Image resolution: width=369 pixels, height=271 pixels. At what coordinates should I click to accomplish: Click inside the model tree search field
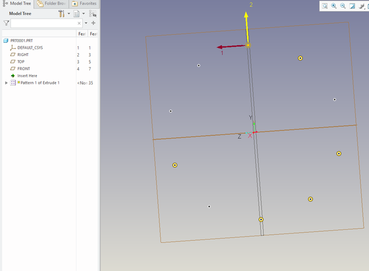[42, 23]
